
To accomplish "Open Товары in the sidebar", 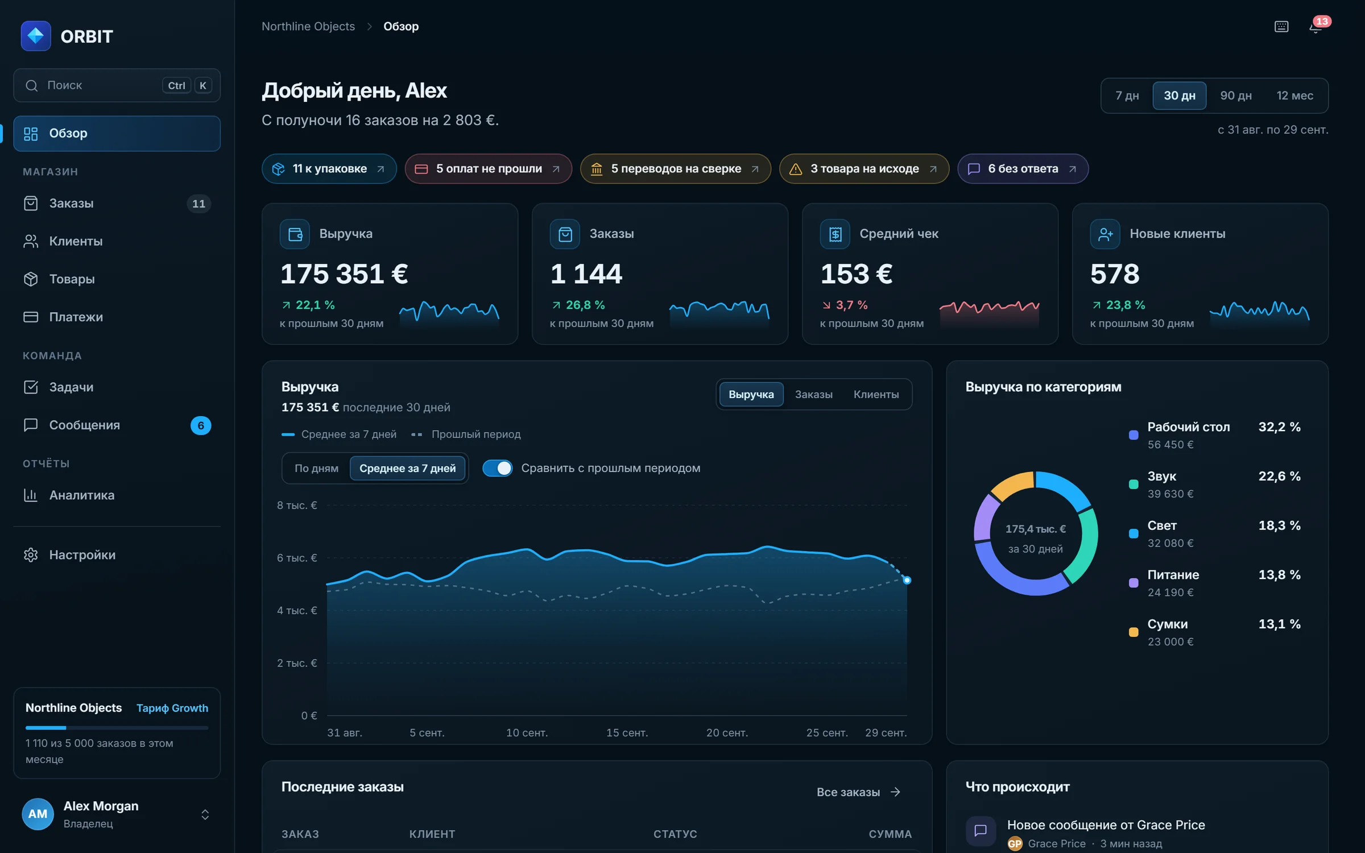I will tap(117, 279).
